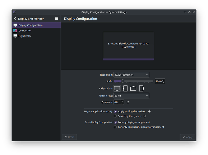Choose For any display arrangement option

coord(115,122)
